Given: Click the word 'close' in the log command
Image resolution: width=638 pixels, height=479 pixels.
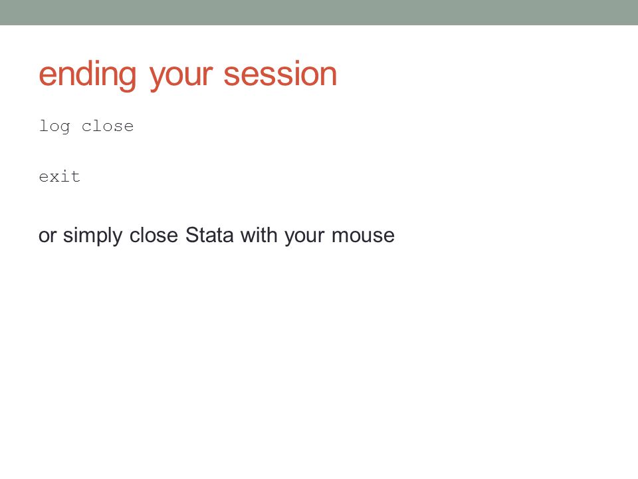Looking at the screenshot, I should coord(108,126).
